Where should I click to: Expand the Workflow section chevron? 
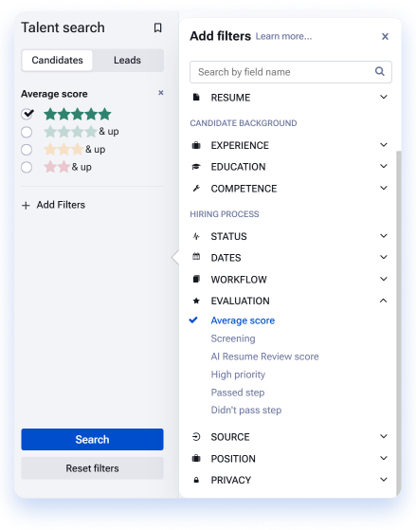(384, 279)
